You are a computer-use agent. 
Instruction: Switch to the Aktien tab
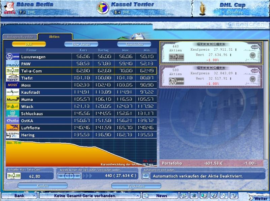point(55,36)
